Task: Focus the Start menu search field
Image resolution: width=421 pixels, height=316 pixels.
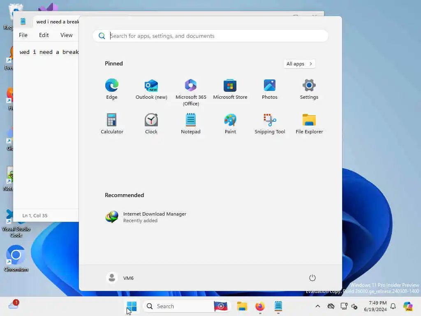Action: tap(210, 36)
